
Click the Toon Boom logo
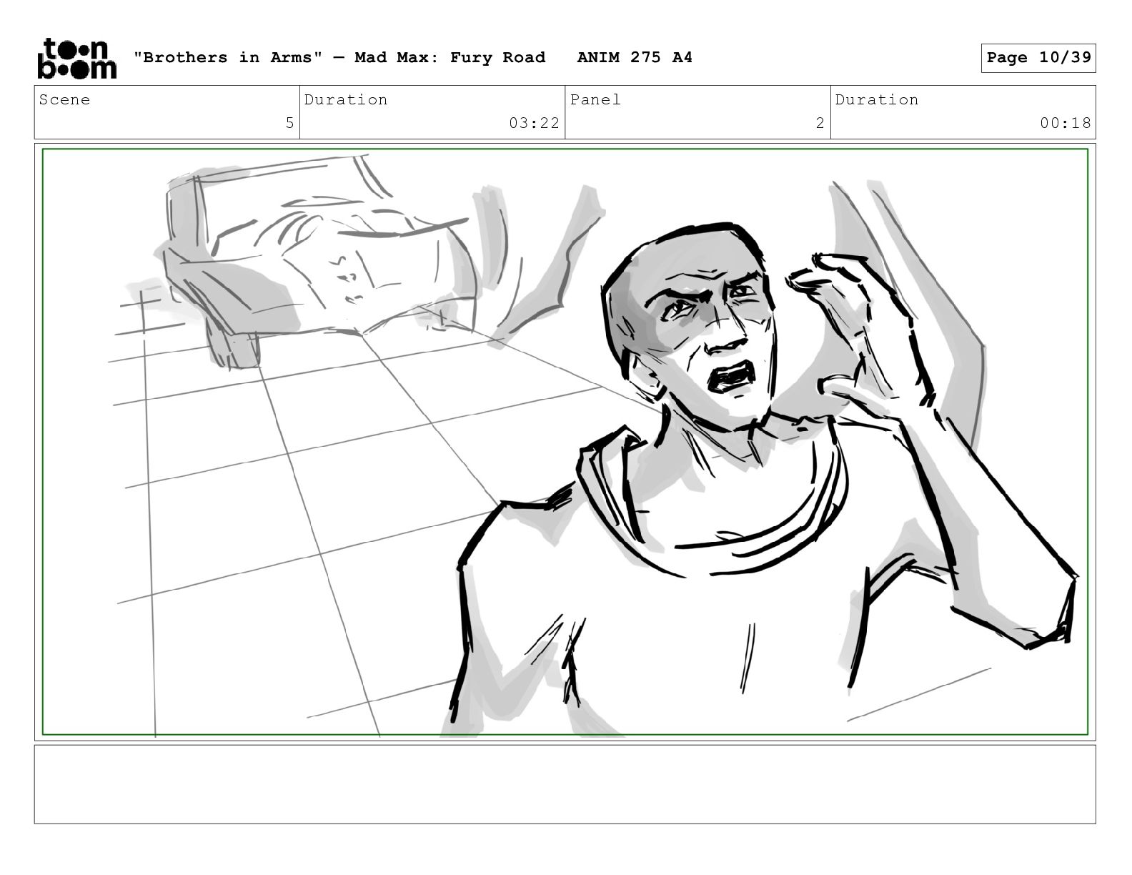76,58
